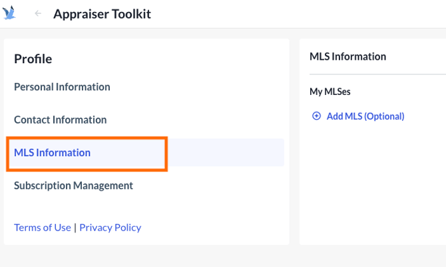The width and height of the screenshot is (446, 267).
Task: Click blank header area right of Appraiser Toolkit
Action: click(300, 14)
